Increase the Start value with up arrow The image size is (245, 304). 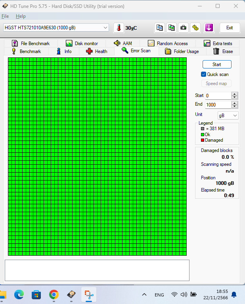click(235, 94)
